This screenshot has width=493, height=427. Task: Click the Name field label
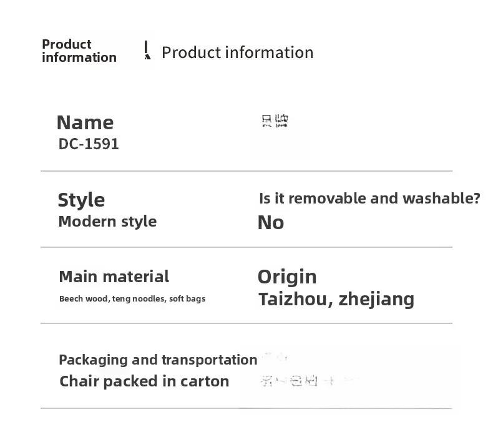click(85, 122)
